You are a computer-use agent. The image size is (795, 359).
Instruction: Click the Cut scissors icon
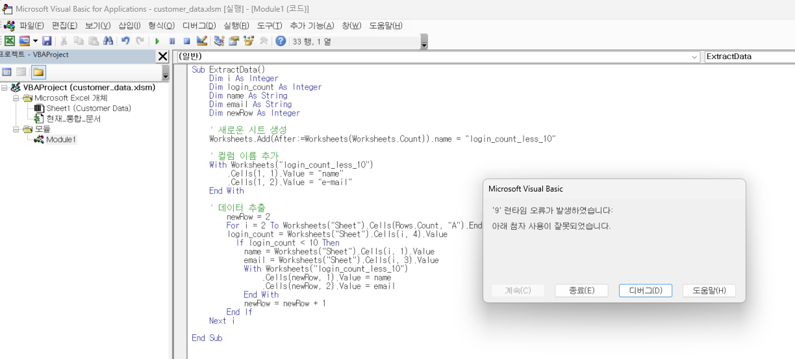coord(64,41)
